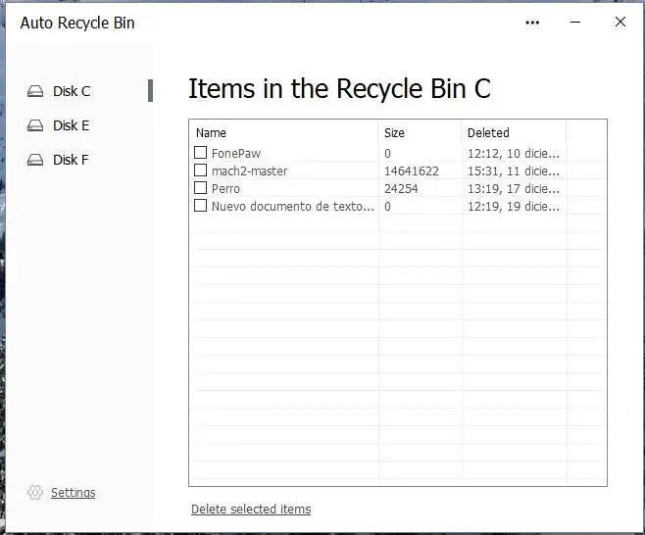The width and height of the screenshot is (645, 535).
Task: Select the Perro item checkbox
Action: point(201,188)
